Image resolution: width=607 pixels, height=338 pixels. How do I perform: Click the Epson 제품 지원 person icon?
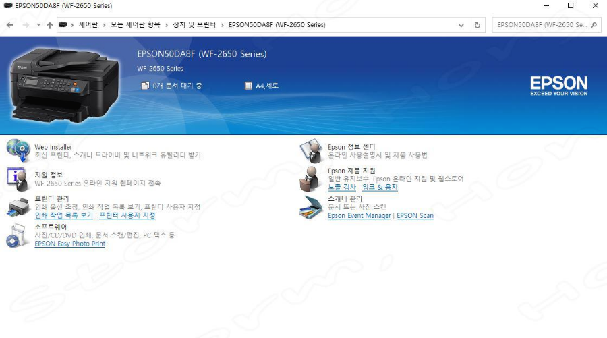click(311, 179)
